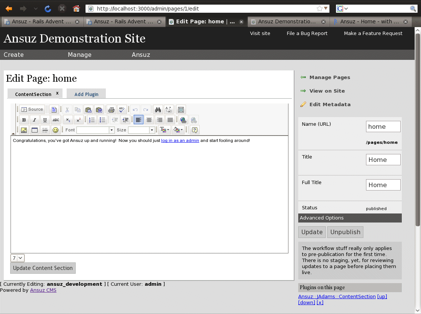Follow the View on Site link
Image resolution: width=421 pixels, height=314 pixels.
327,91
